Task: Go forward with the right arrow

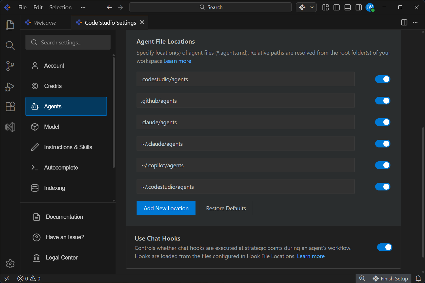Action: [120, 7]
